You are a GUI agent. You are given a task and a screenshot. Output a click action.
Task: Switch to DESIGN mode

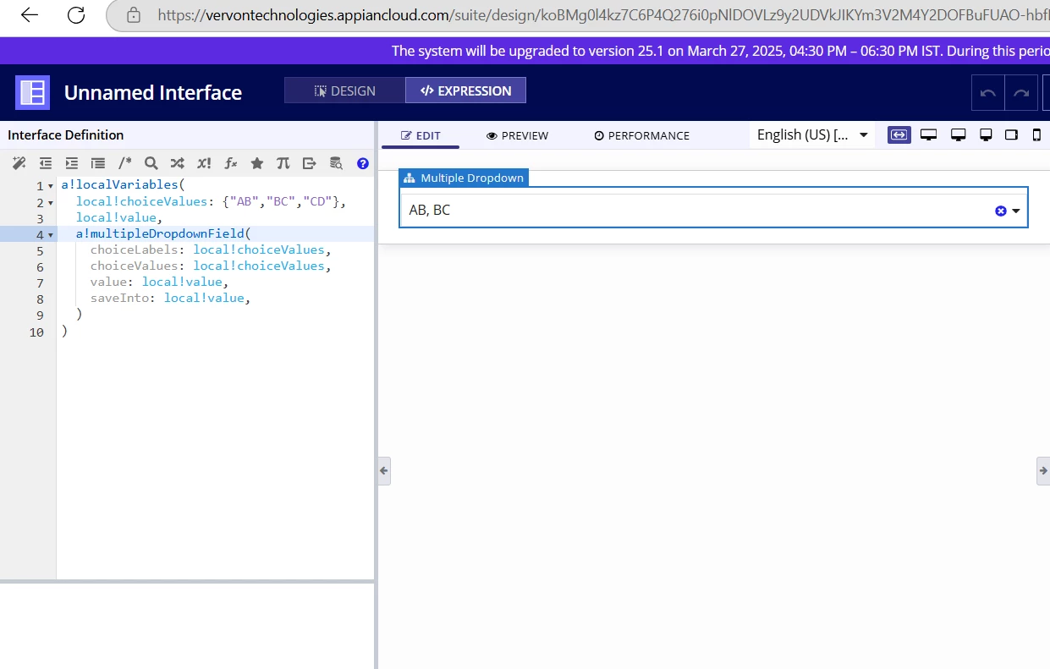(345, 90)
